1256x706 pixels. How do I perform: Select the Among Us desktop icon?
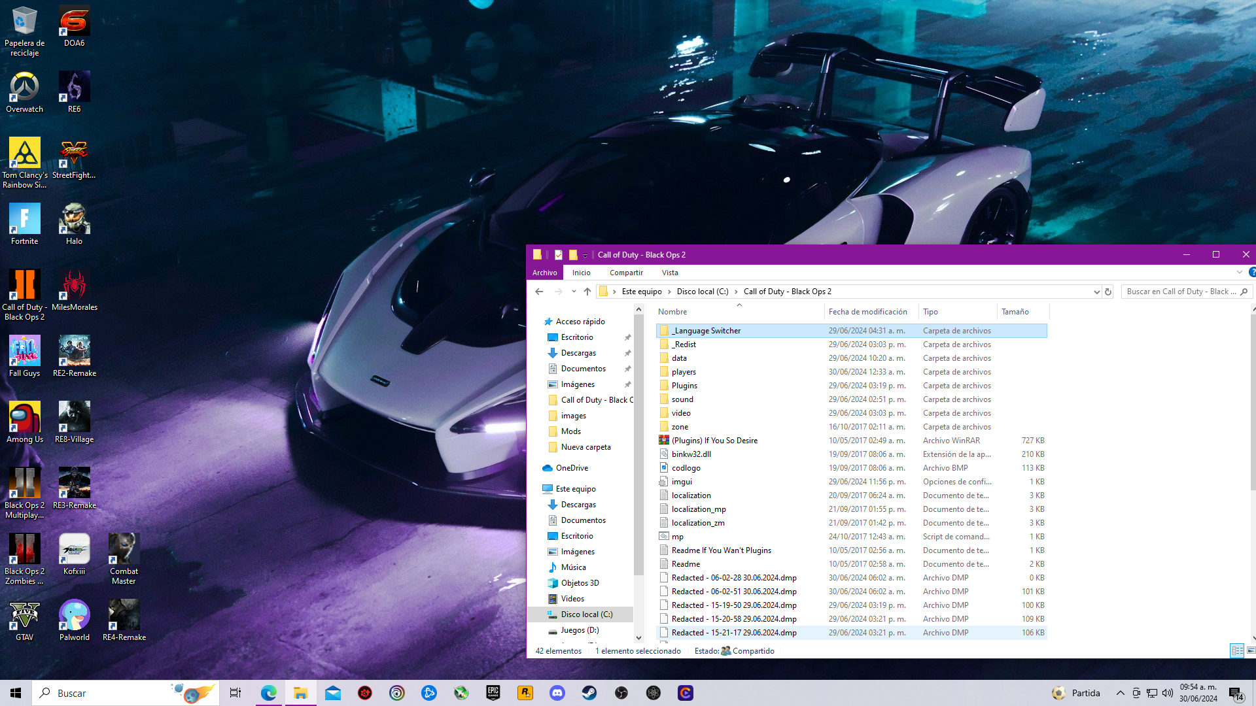pyautogui.click(x=24, y=422)
